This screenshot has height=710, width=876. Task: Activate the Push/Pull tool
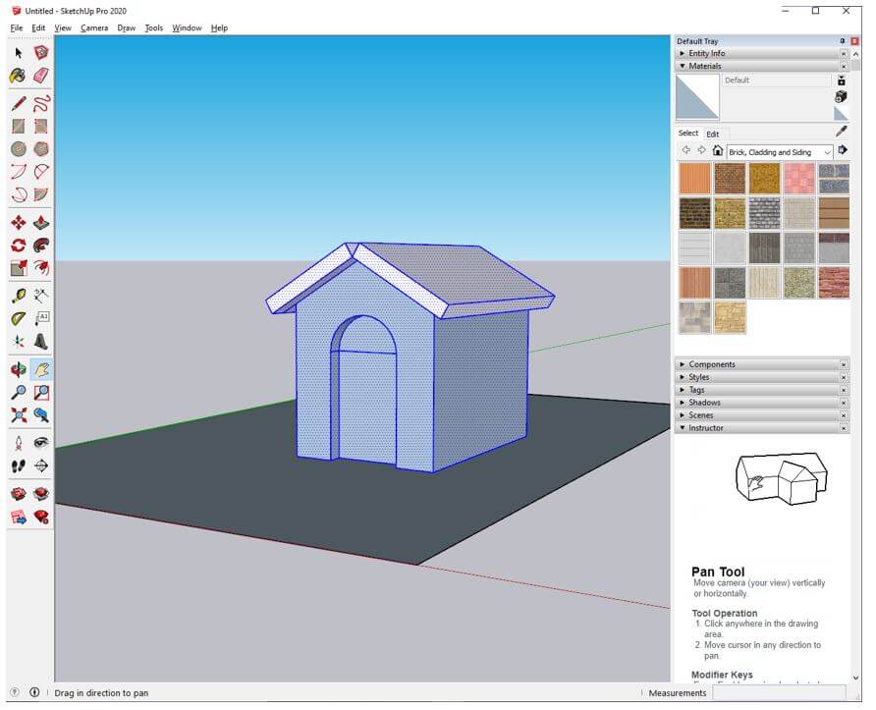[x=41, y=223]
